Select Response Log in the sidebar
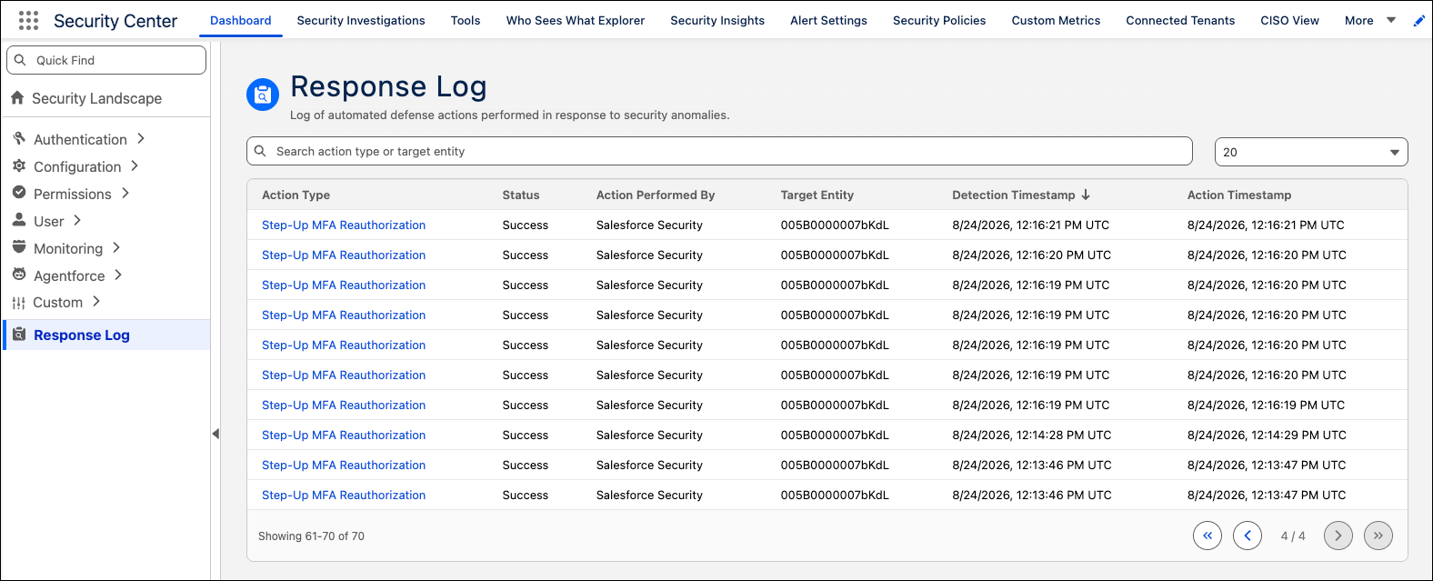 106,335
